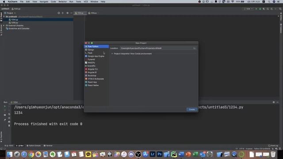Expand Project Interpreter section
The height and width of the screenshot is (159, 283).
[112, 54]
